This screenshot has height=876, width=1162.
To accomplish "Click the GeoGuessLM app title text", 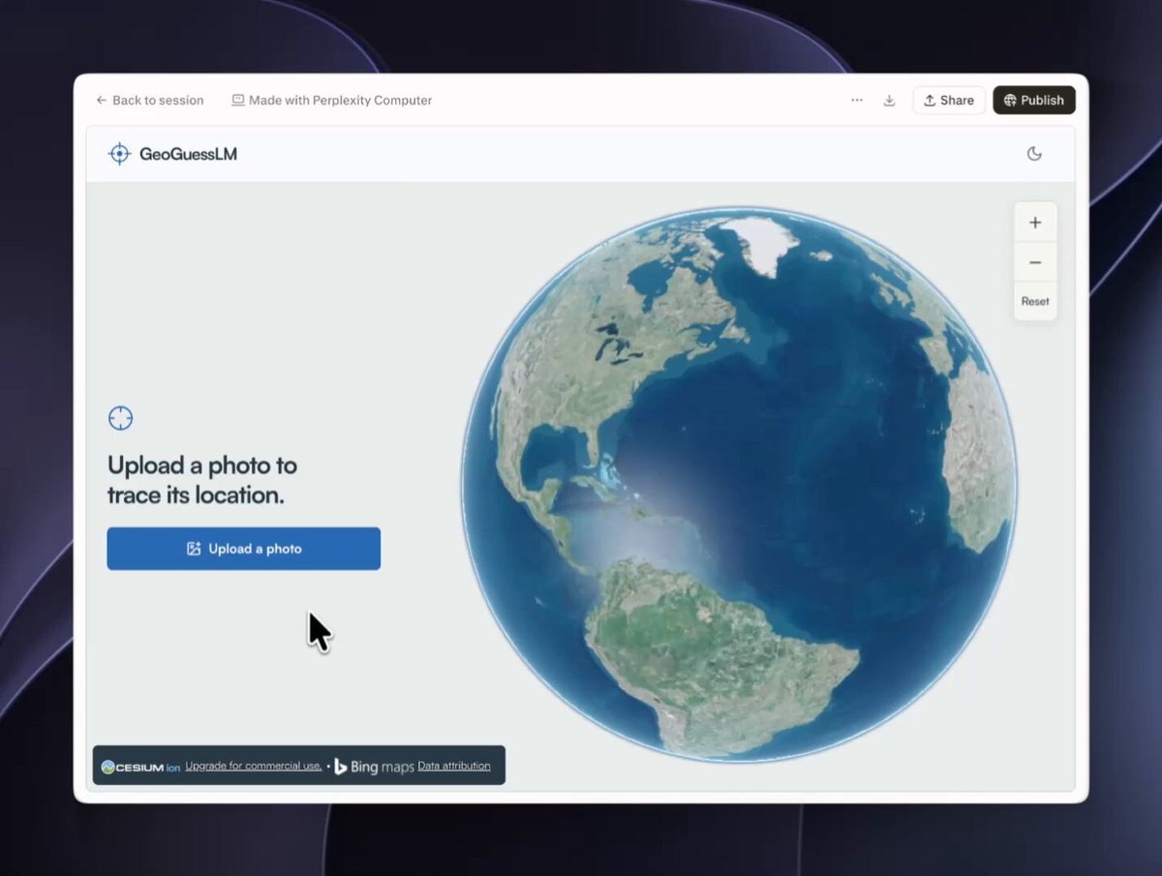I will [x=188, y=154].
